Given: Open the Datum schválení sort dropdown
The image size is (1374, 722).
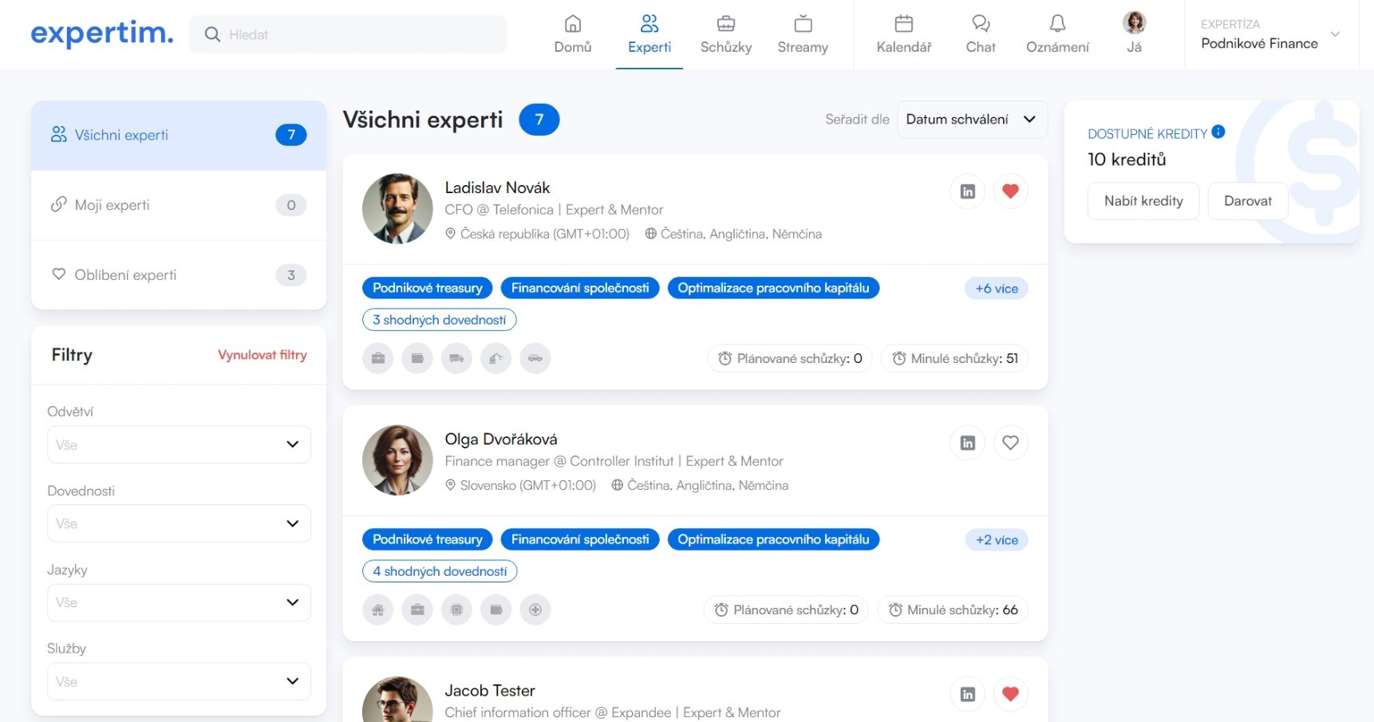Looking at the screenshot, I should coord(971,120).
